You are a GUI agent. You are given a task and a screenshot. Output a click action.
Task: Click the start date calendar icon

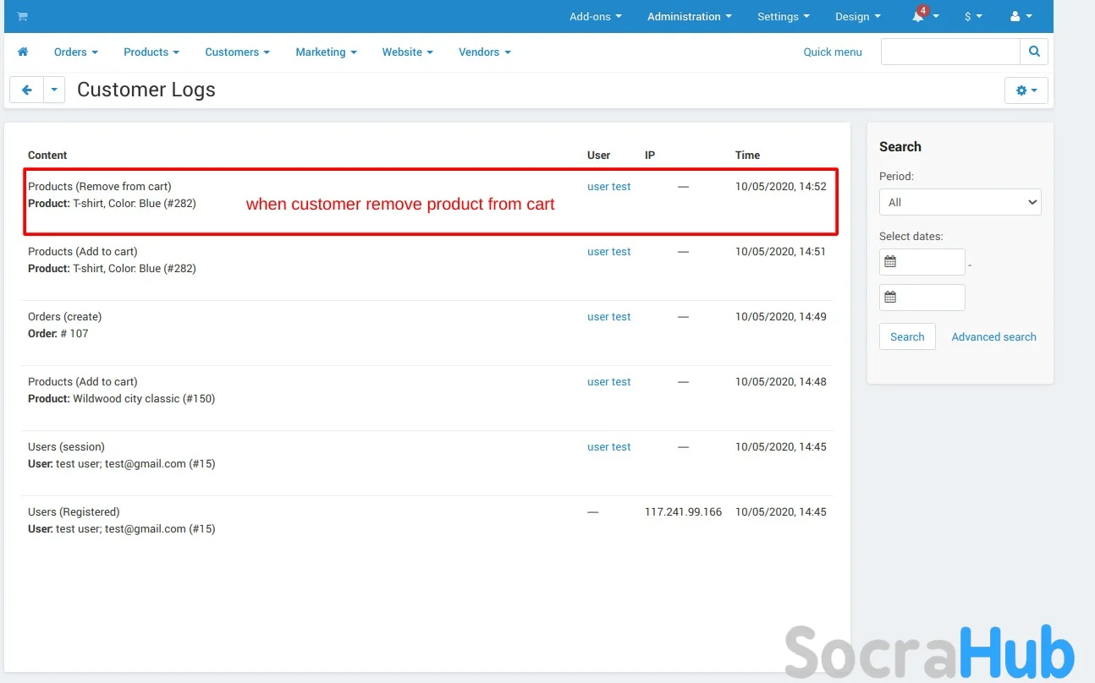890,262
